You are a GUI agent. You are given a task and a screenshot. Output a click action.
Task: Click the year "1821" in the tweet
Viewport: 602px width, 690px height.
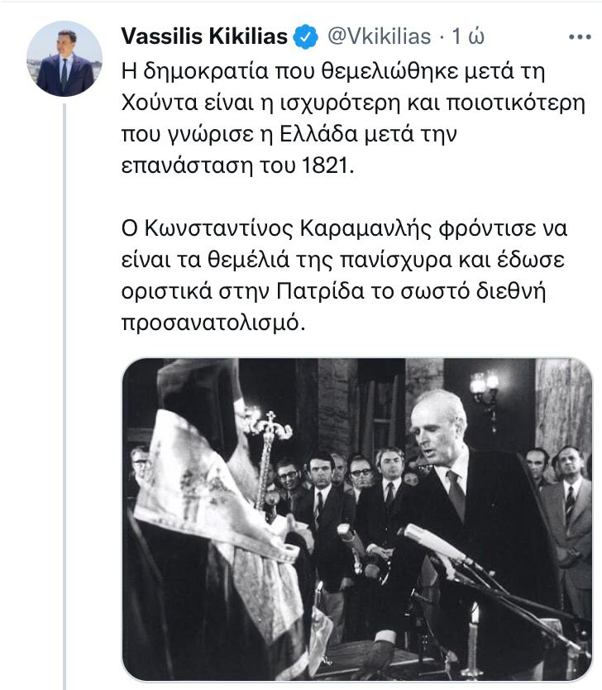point(326,166)
